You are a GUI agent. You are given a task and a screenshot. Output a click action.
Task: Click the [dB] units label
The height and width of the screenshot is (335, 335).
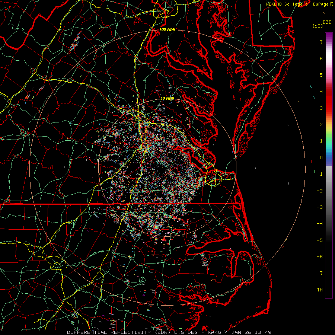click(x=318, y=26)
